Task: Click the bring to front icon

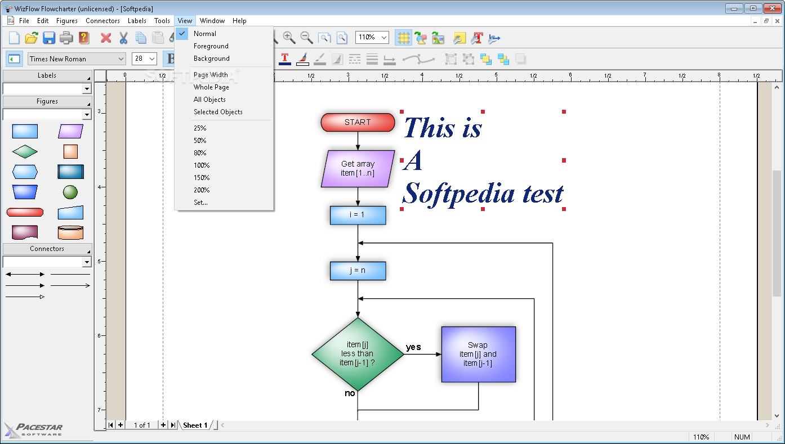Action: [486, 59]
